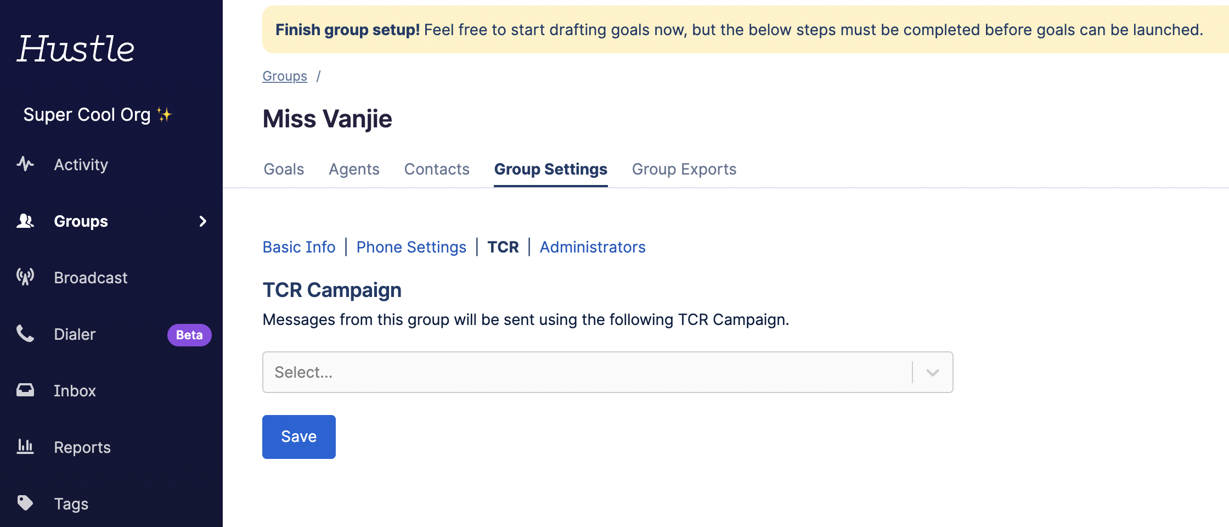
Task: Open the Administrators settings link
Action: click(593, 247)
